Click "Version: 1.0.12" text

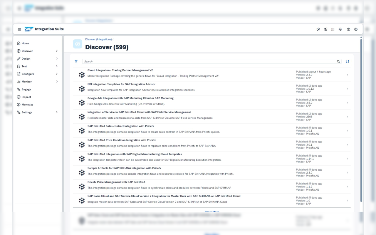305,89
